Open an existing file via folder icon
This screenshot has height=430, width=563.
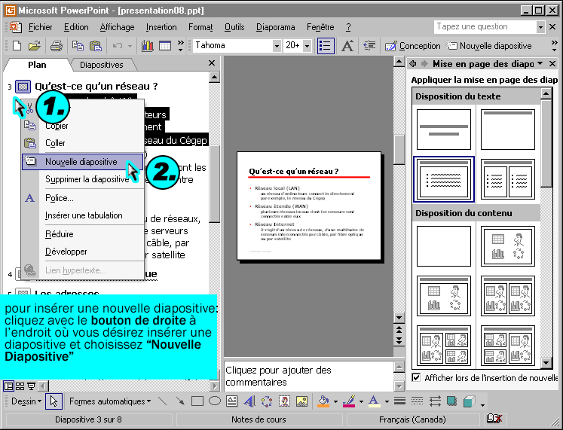34,46
